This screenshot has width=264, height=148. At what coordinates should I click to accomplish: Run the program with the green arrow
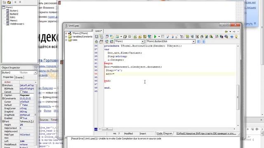155,37
